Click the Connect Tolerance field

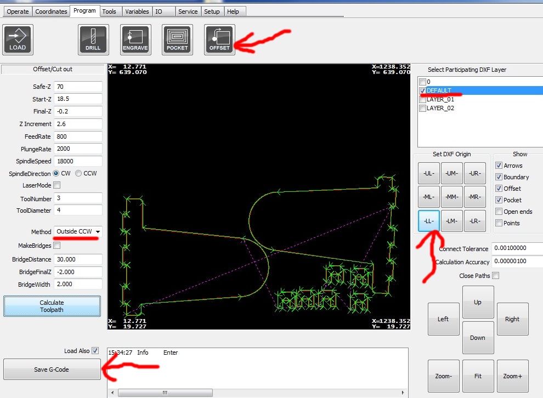tap(517, 248)
